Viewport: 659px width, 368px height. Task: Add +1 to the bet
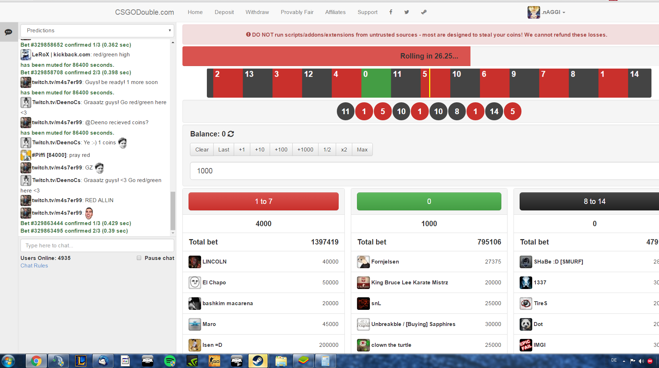click(x=242, y=150)
